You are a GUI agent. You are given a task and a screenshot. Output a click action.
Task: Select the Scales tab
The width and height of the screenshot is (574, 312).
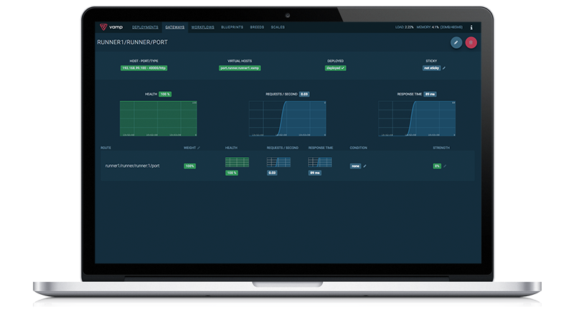tap(278, 27)
